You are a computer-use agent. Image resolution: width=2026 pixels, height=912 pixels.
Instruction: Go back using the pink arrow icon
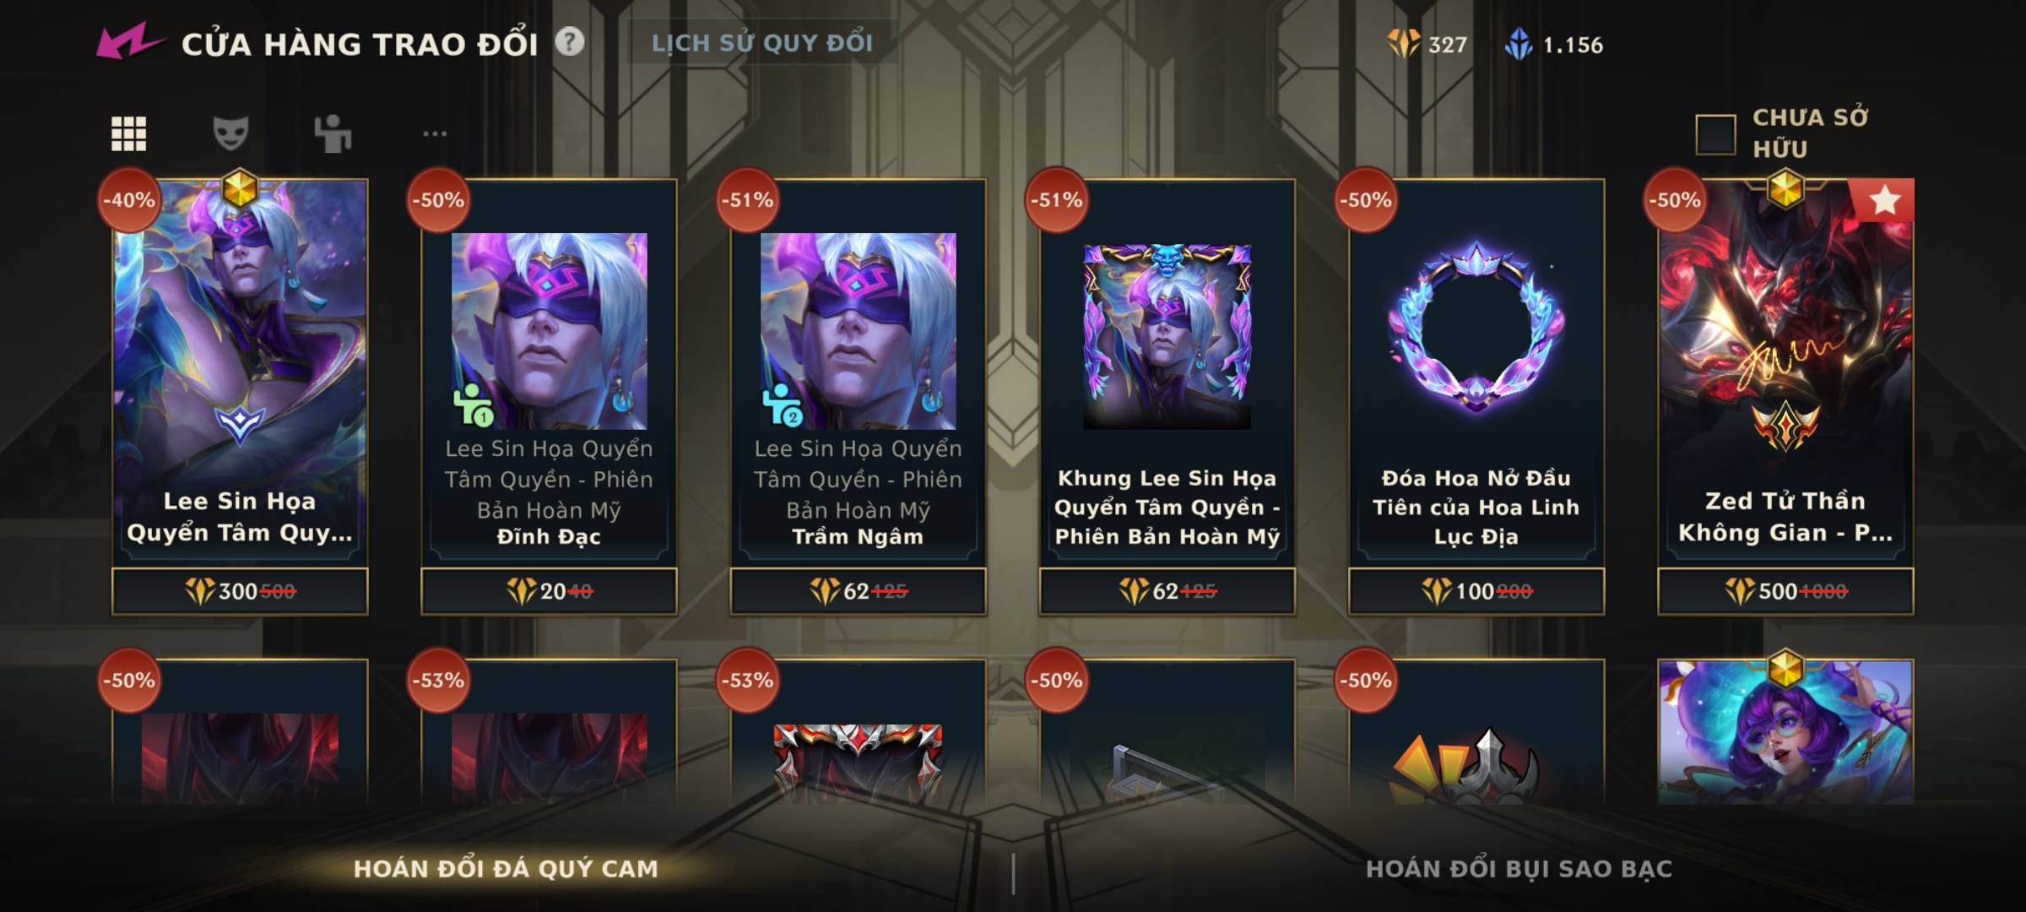128,41
